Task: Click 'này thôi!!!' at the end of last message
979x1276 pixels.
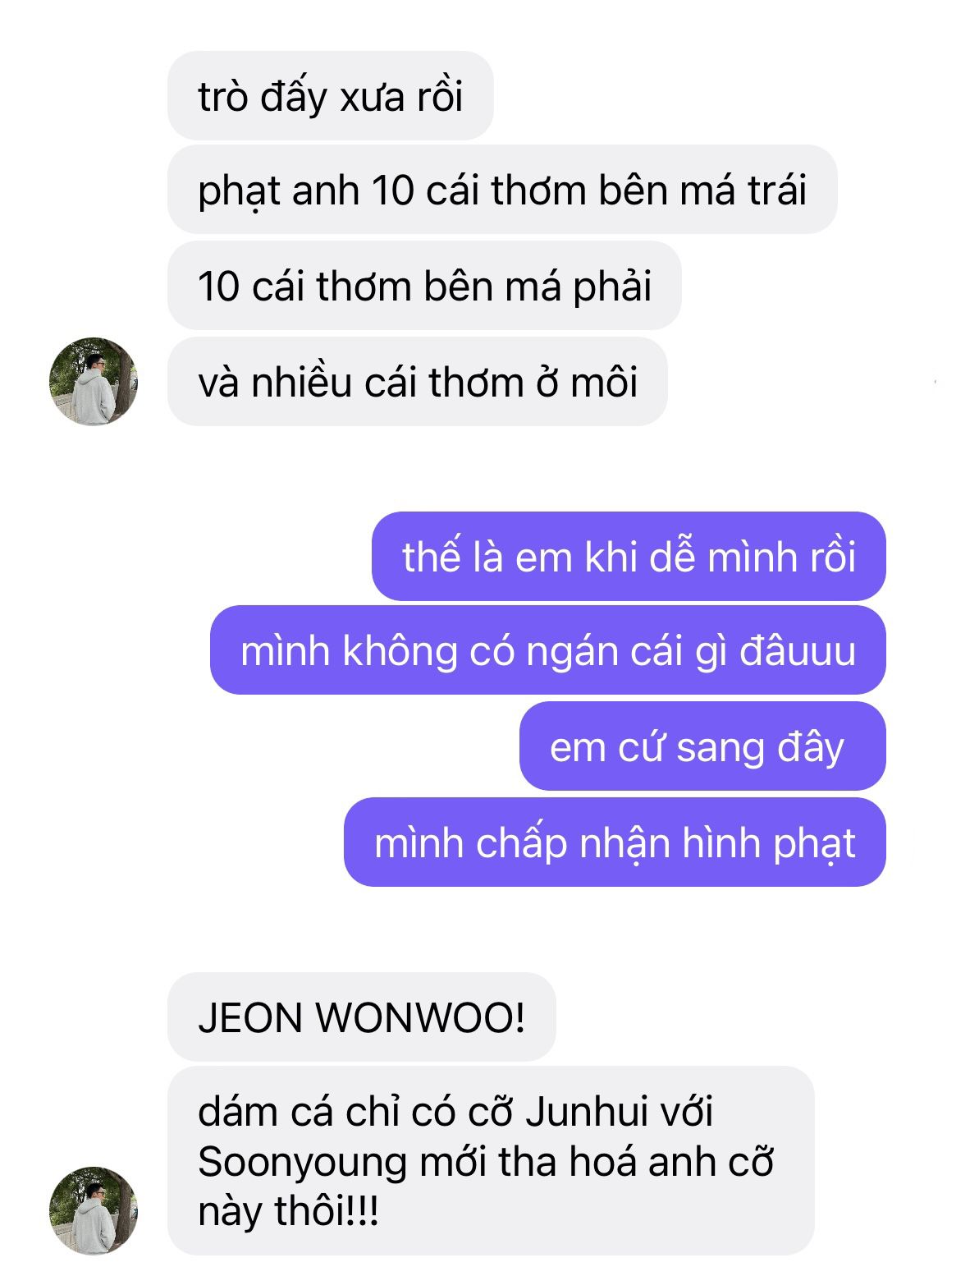Action: tap(288, 1212)
